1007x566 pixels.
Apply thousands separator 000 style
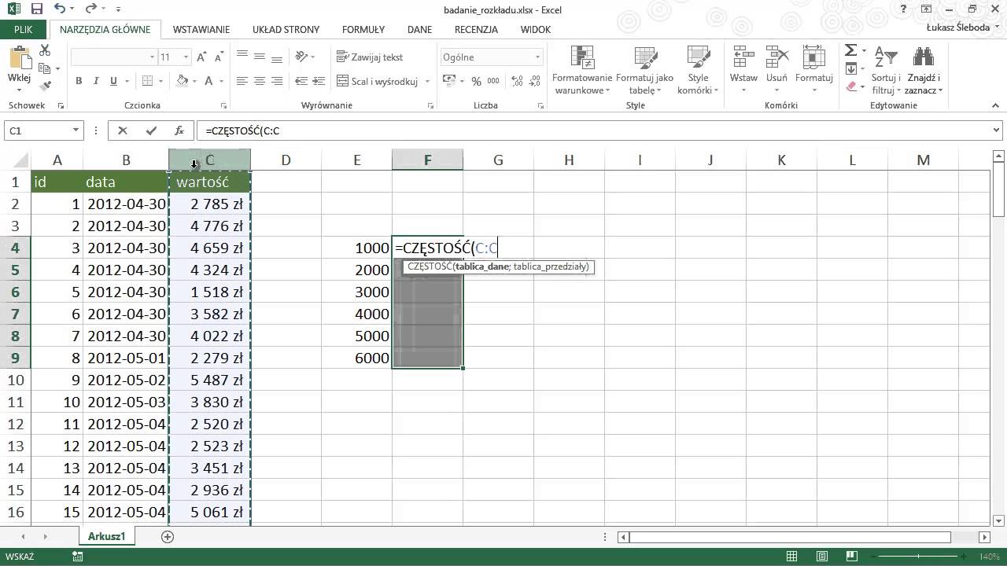point(495,81)
